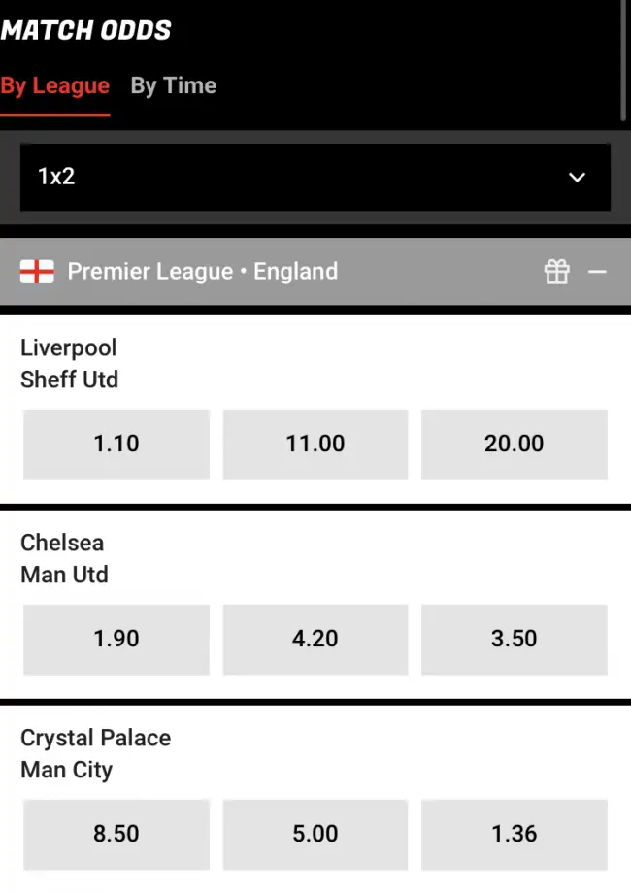Choose draw odds 5.00 for Palace match
The image size is (631, 892).
(x=315, y=834)
